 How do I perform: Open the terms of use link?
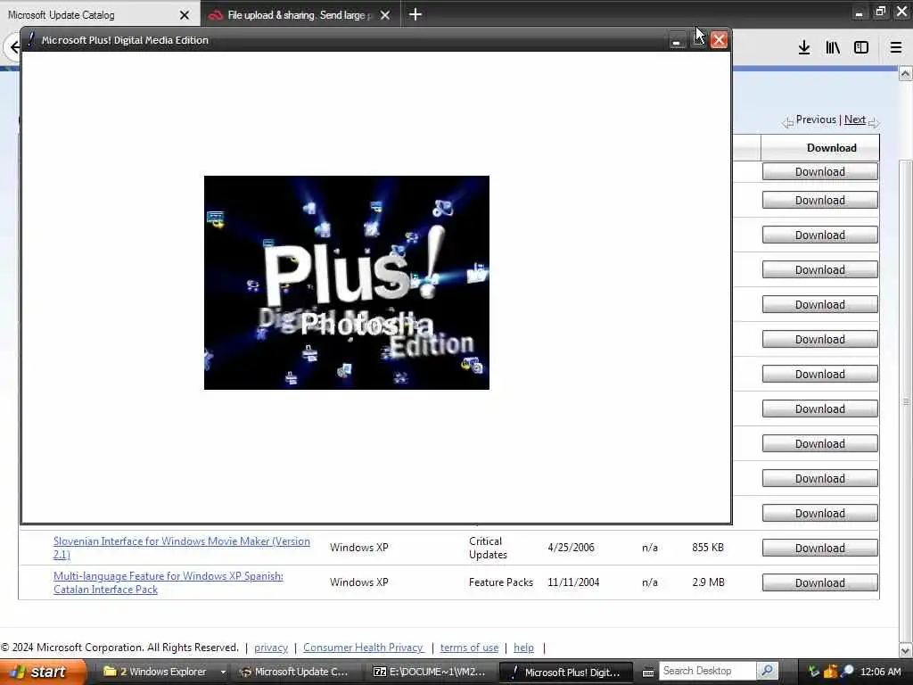[469, 648]
